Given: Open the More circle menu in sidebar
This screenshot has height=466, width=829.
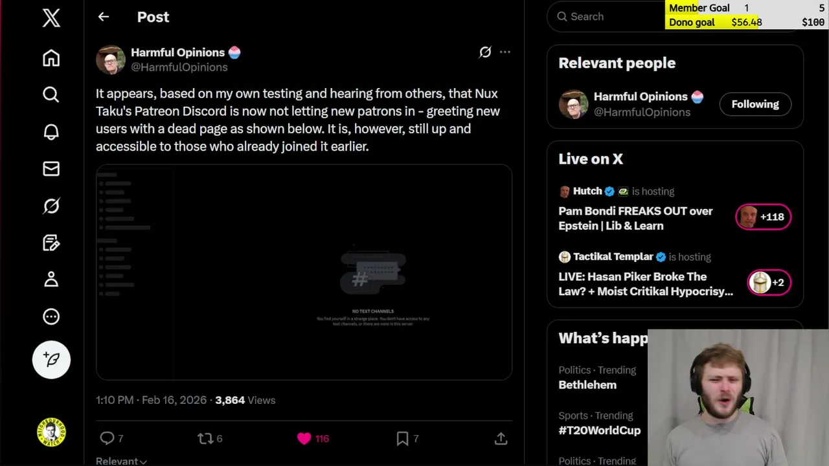Looking at the screenshot, I should point(51,316).
